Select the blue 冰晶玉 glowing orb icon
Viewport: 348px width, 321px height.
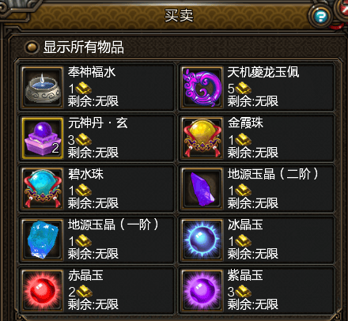(x=202, y=240)
